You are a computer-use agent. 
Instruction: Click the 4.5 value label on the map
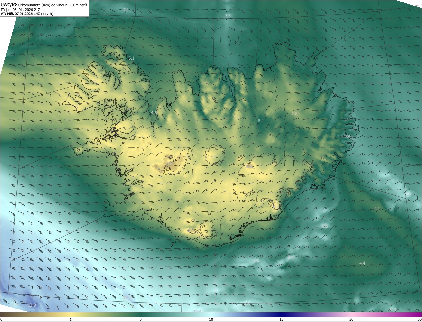click(x=154, y=113)
